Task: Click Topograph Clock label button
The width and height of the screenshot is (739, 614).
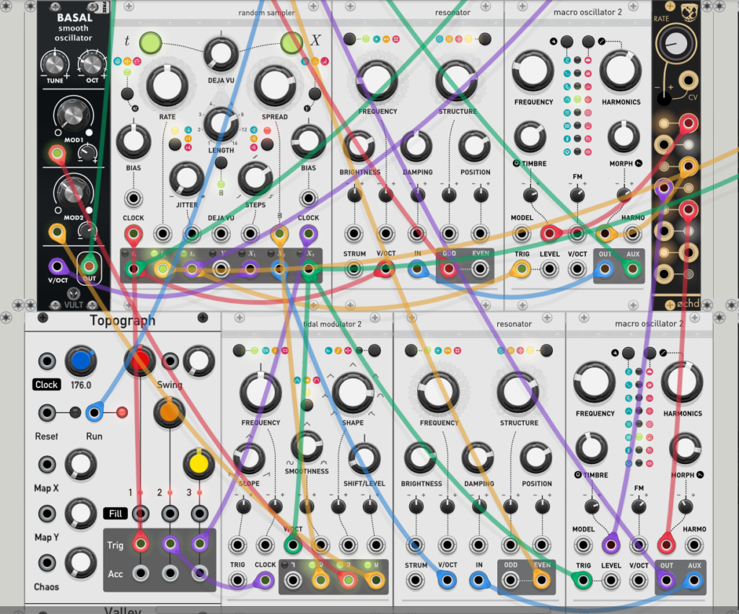Action: [x=47, y=385]
